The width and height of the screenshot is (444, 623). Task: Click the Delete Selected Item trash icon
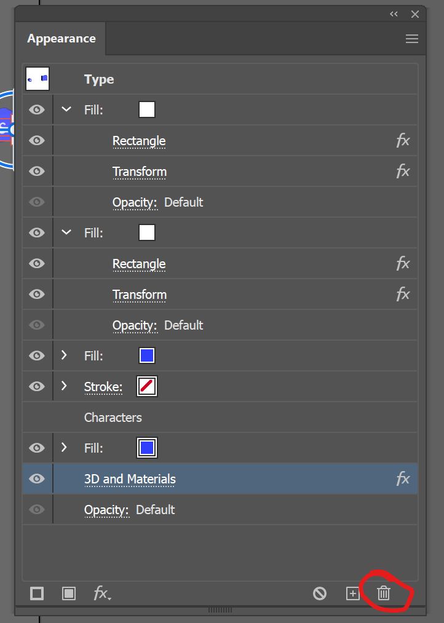click(x=384, y=593)
